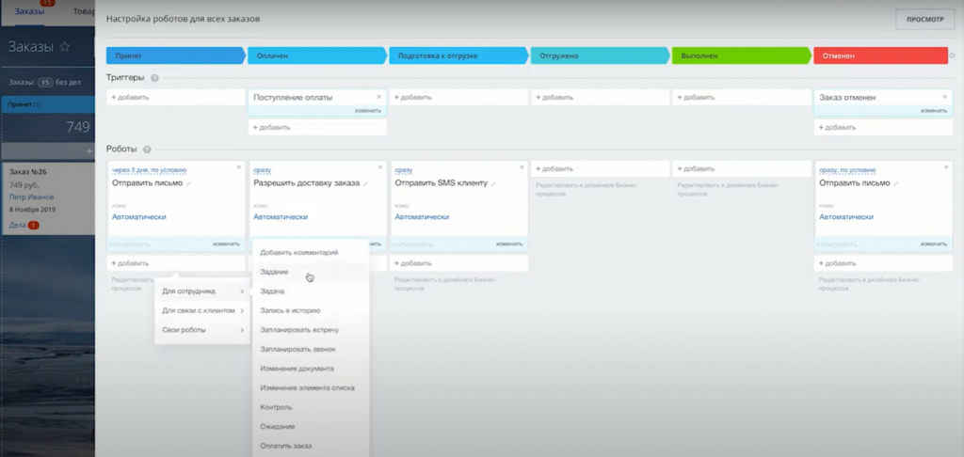This screenshot has width=964, height=457.
Task: Click pencil beside Отправить письмо in Отменен column
Action: (x=896, y=183)
